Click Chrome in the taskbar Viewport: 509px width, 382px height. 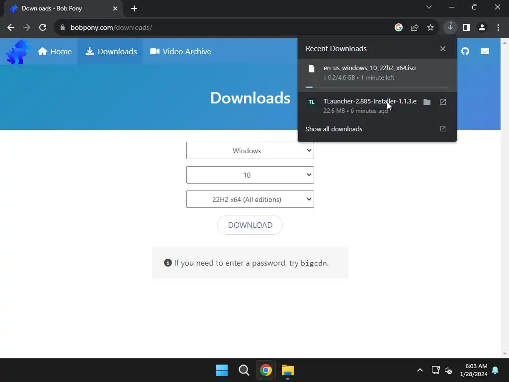[x=265, y=370]
